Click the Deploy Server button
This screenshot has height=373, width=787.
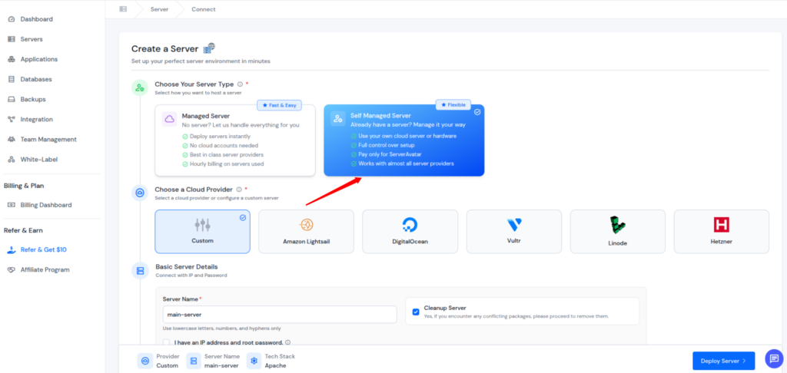pyautogui.click(x=723, y=361)
